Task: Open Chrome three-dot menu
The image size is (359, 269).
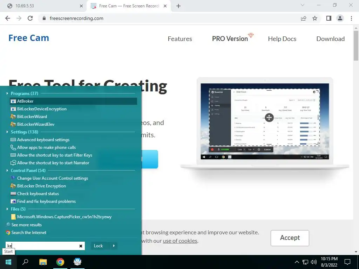Action: point(351,18)
